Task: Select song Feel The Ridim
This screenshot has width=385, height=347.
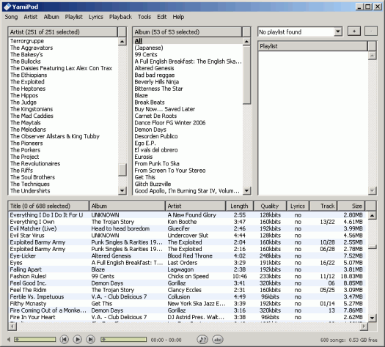Action: 187,290
